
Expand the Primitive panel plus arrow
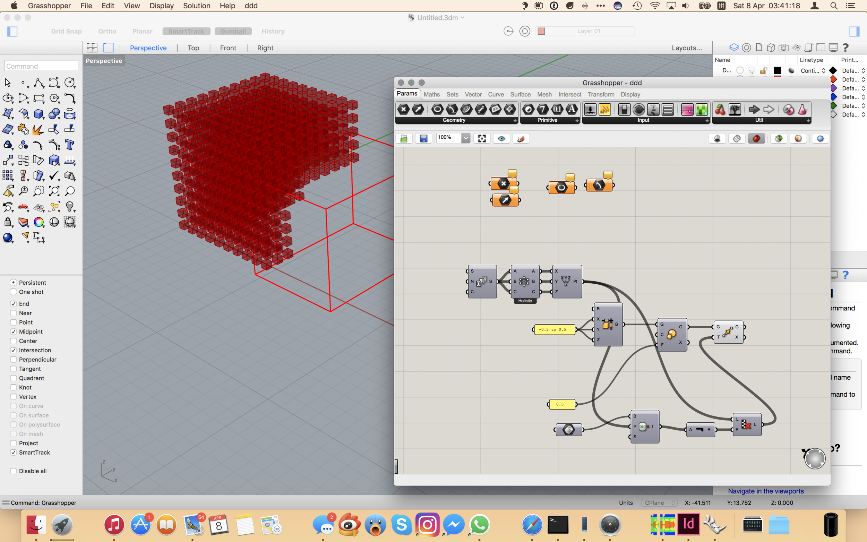(x=577, y=121)
